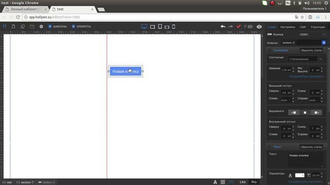This screenshot has height=185, width=330.
Task: Open the editor settings gear
Action: (x=41, y=27)
